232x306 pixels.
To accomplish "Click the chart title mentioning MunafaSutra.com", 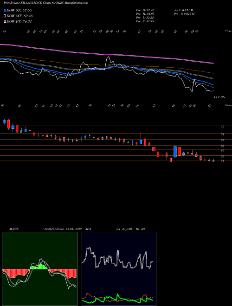I will pos(45,3).
